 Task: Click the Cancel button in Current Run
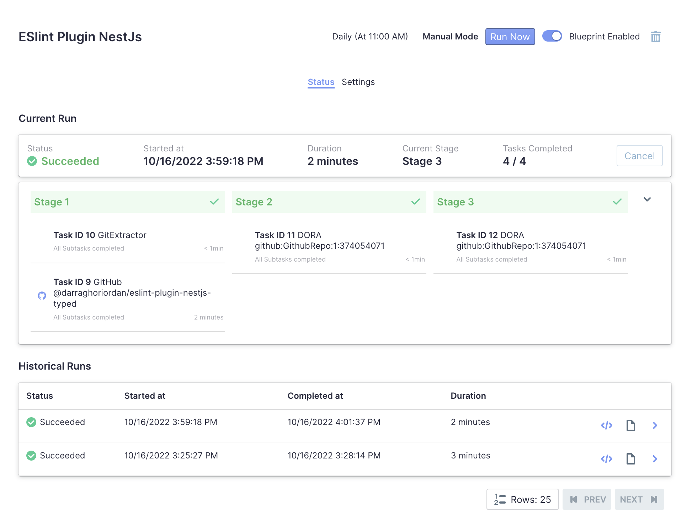[639, 156]
